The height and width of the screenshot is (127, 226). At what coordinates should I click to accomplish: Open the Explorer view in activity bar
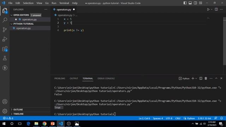[x=5, y=11]
